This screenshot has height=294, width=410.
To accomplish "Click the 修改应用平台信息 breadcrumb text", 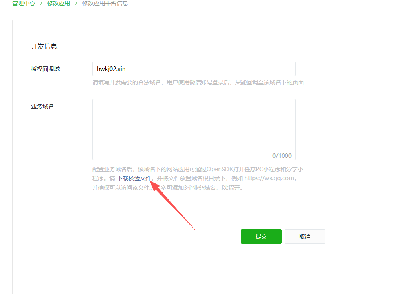I will tap(105, 3).
